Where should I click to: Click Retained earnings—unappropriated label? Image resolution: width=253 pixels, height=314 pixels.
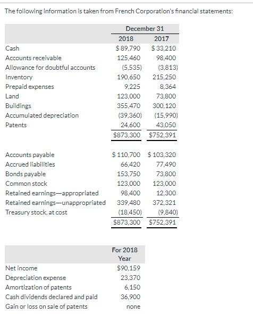[55, 203]
